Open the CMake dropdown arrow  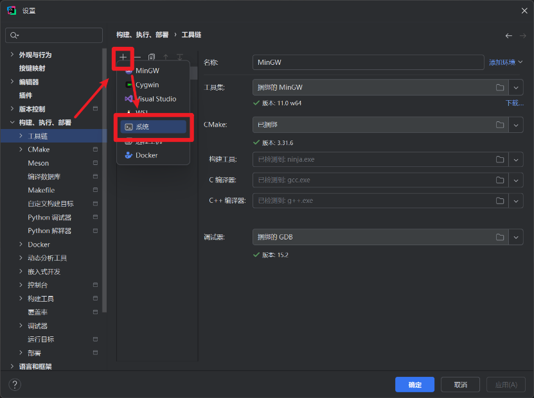click(516, 125)
